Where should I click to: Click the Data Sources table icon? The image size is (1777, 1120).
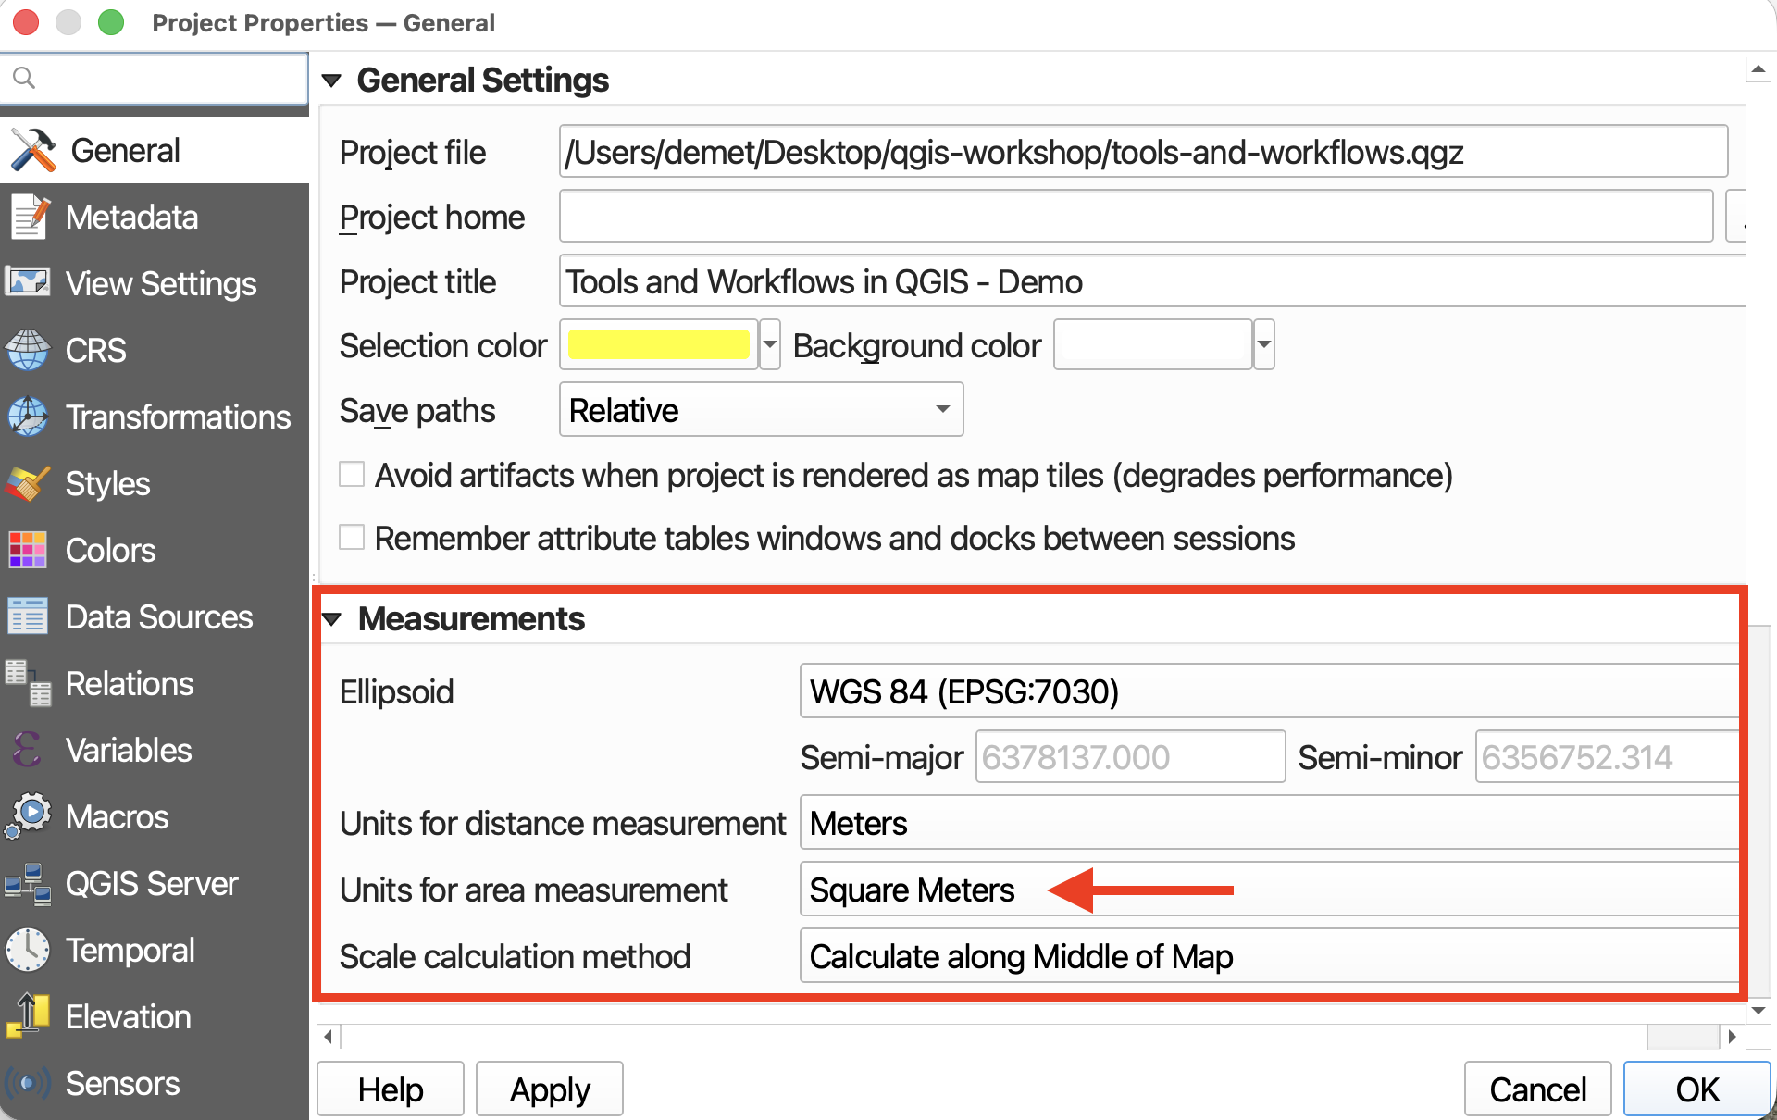[x=28, y=616]
